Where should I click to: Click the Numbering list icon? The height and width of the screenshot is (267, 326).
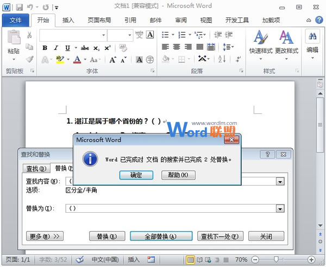182,35
